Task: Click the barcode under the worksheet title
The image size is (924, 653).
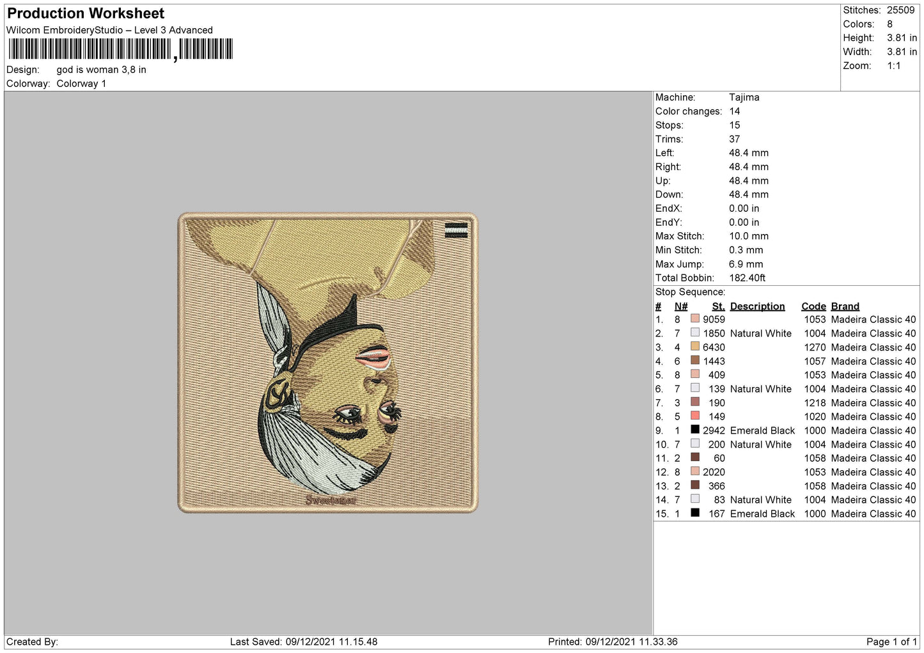Action: tap(121, 49)
